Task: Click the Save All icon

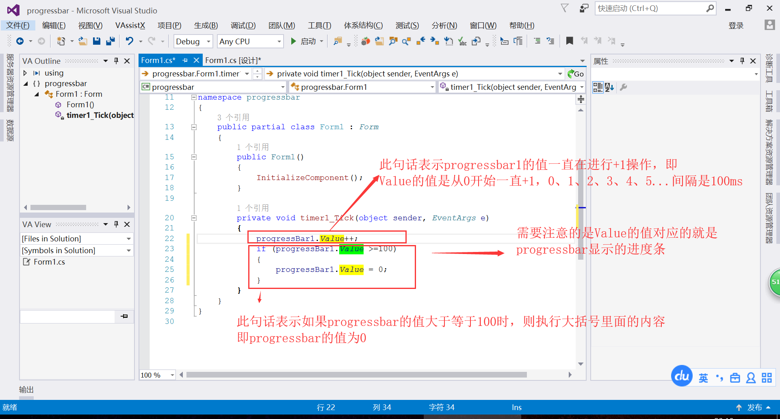Action: [110, 41]
